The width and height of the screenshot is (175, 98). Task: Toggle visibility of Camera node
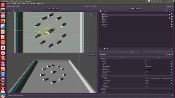[172, 15]
